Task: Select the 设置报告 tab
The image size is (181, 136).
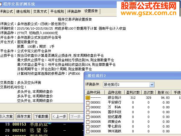Action: pyautogui.click(x=91, y=11)
